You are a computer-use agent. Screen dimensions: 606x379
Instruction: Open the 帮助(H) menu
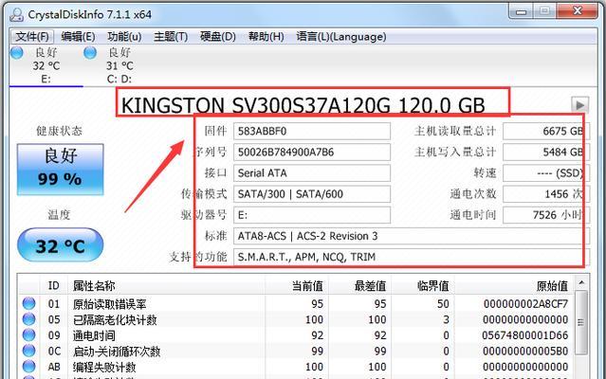tap(266, 37)
